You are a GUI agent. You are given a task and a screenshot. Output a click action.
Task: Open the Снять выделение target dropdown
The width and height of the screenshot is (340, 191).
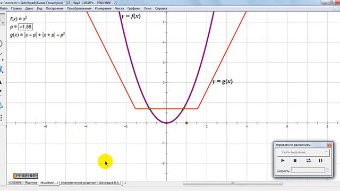pyautogui.click(x=303, y=152)
